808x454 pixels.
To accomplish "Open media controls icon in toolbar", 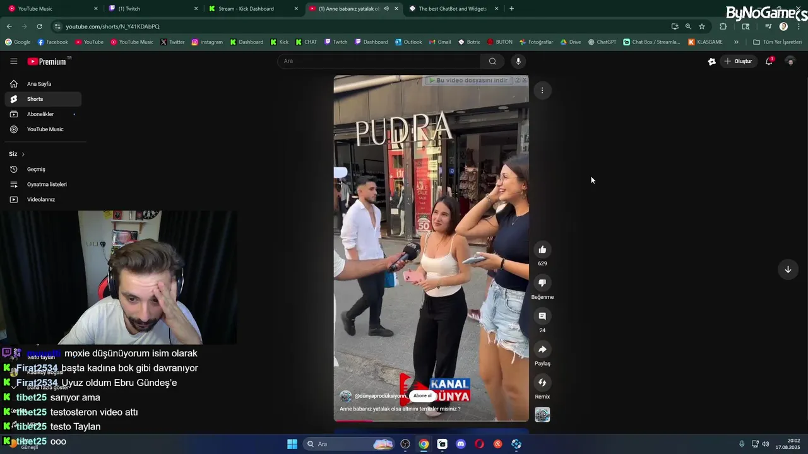I will pyautogui.click(x=768, y=26).
